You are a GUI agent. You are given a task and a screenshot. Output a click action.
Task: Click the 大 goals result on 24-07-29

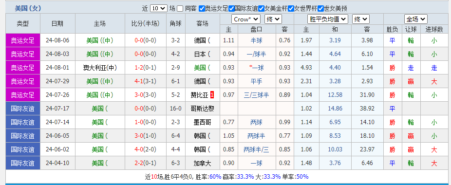pos(434,81)
